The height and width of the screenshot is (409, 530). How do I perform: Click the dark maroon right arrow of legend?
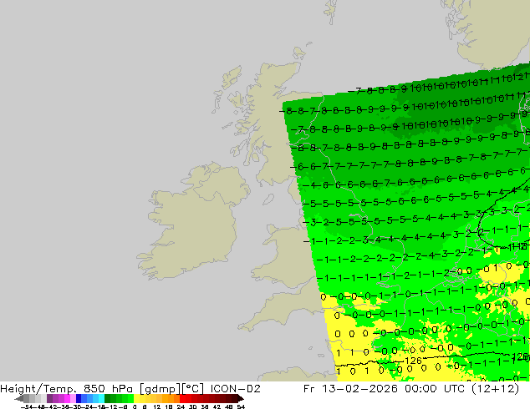tap(241, 398)
